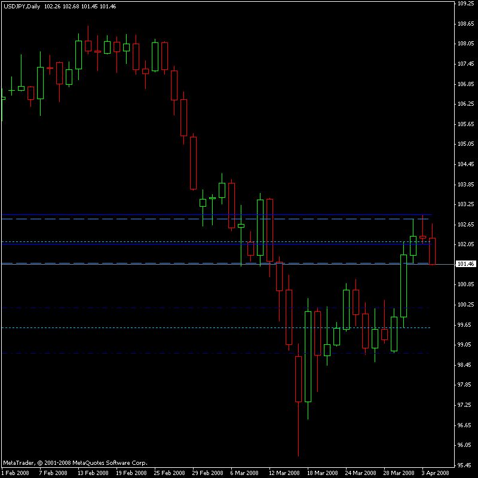Click the 102.65 price axis label
Screen dimensions: 478x478
pyautogui.click(x=466, y=225)
